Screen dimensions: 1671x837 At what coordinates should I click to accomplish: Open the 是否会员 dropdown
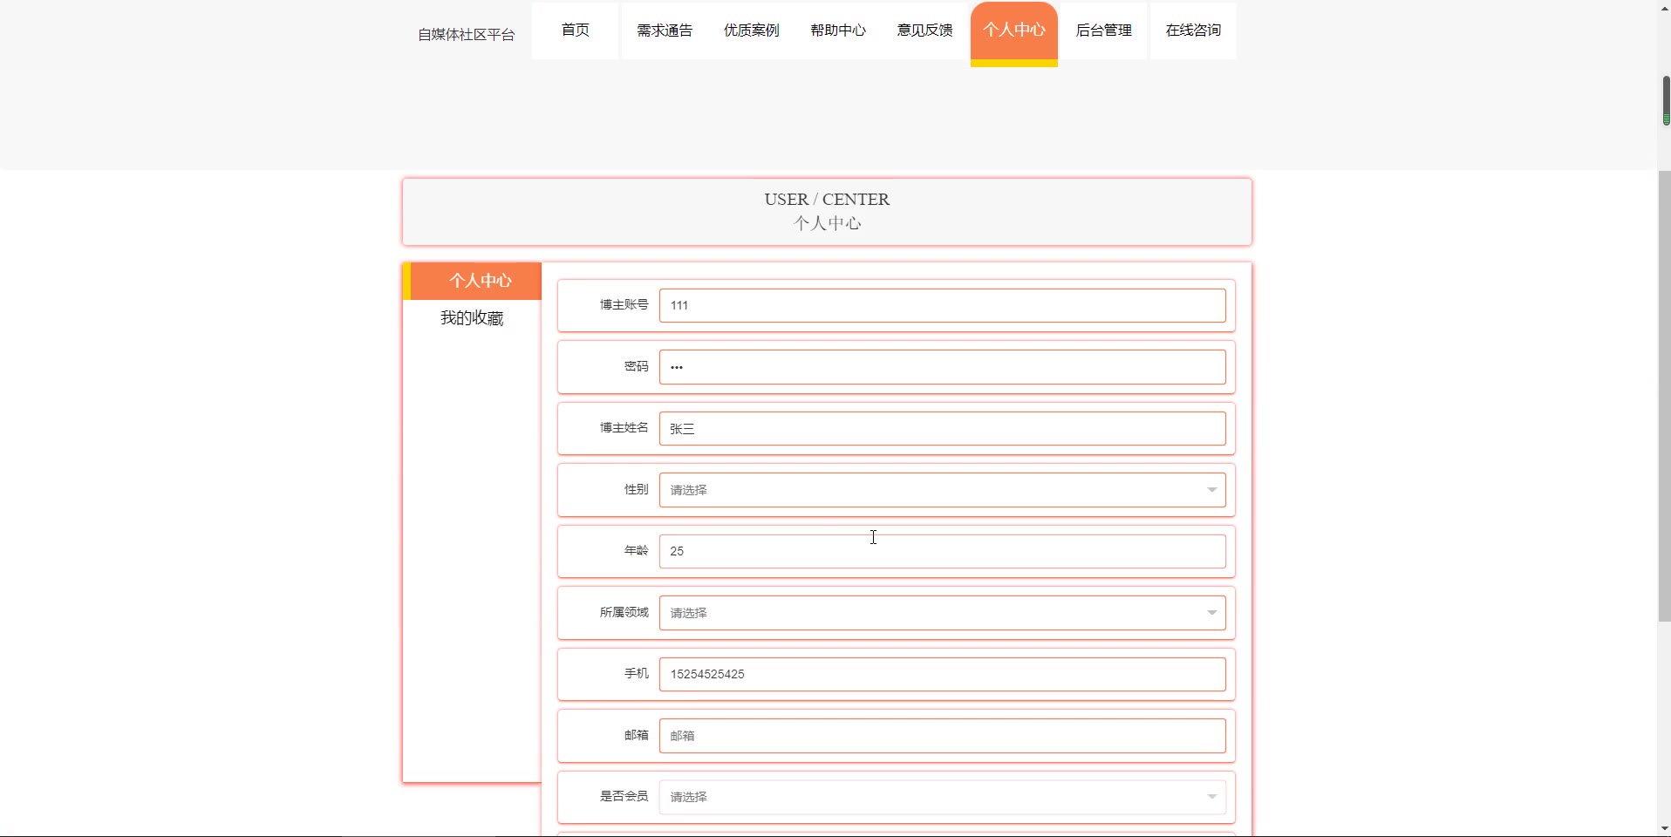942,797
